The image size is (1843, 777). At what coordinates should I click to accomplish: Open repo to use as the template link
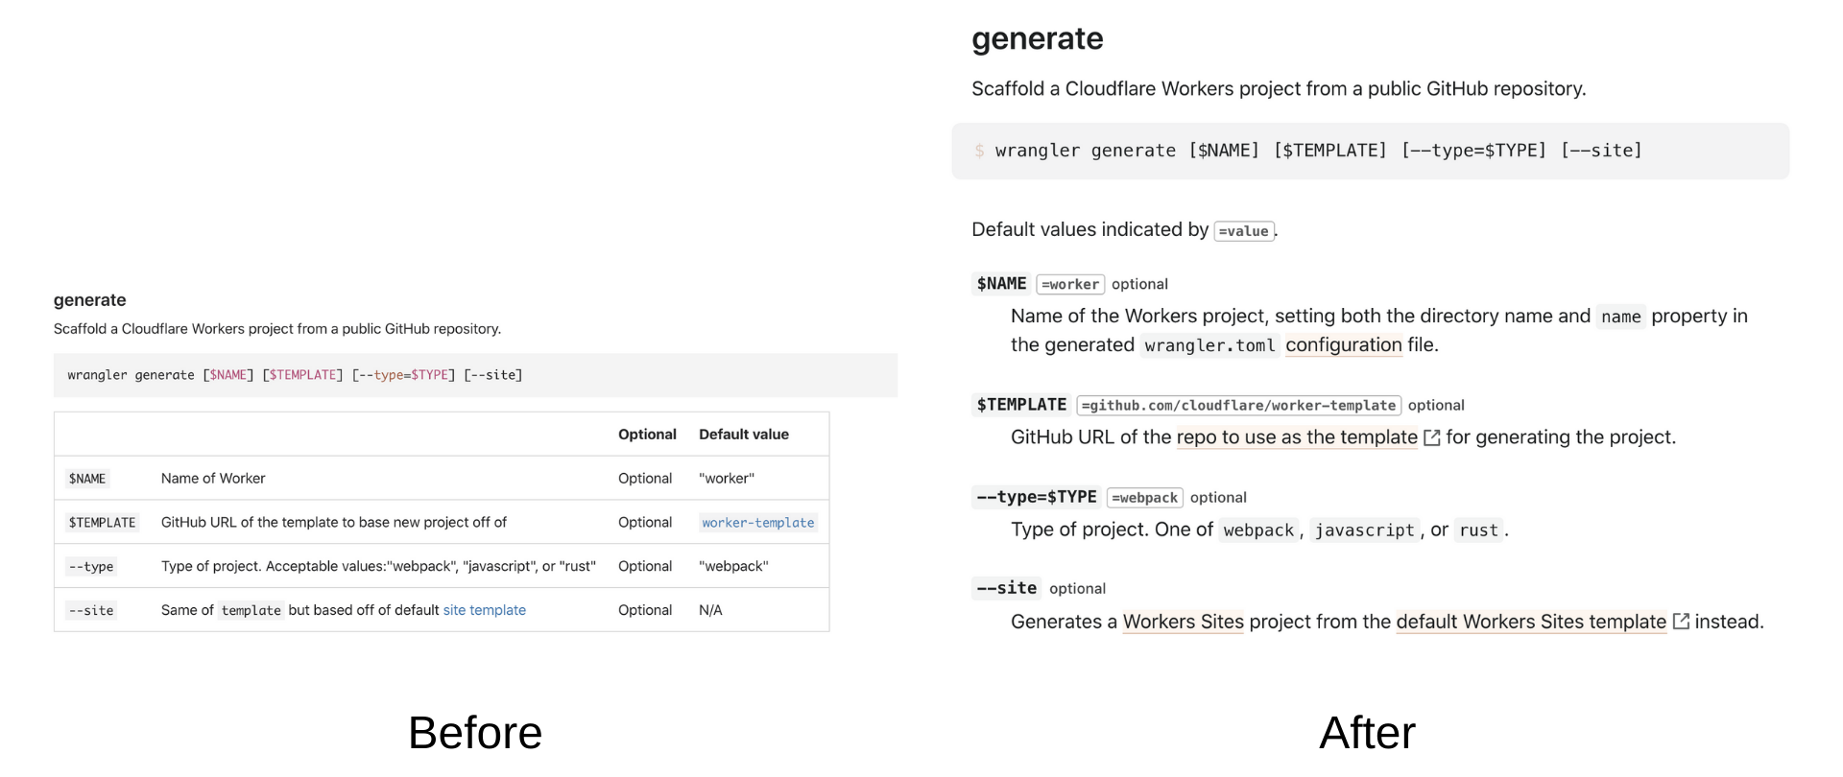(x=1297, y=437)
